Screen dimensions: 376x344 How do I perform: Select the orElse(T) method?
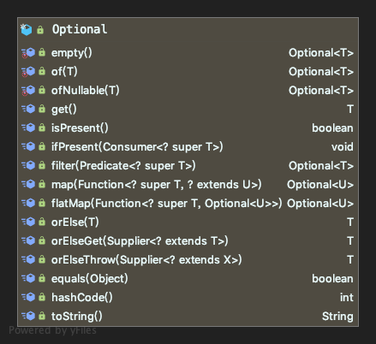point(188,222)
